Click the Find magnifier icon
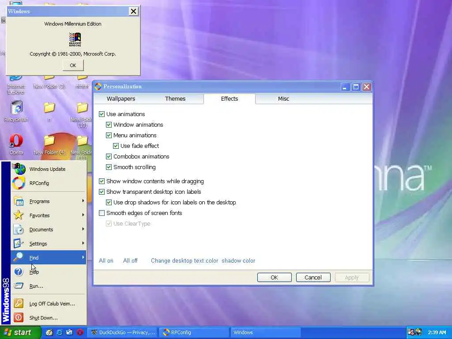Image resolution: width=452 pixels, height=339 pixels. pyautogui.click(x=19, y=257)
